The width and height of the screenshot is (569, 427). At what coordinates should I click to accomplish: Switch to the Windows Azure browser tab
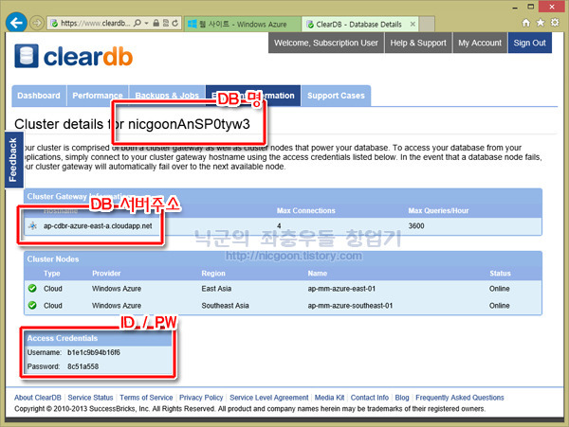[x=243, y=25]
